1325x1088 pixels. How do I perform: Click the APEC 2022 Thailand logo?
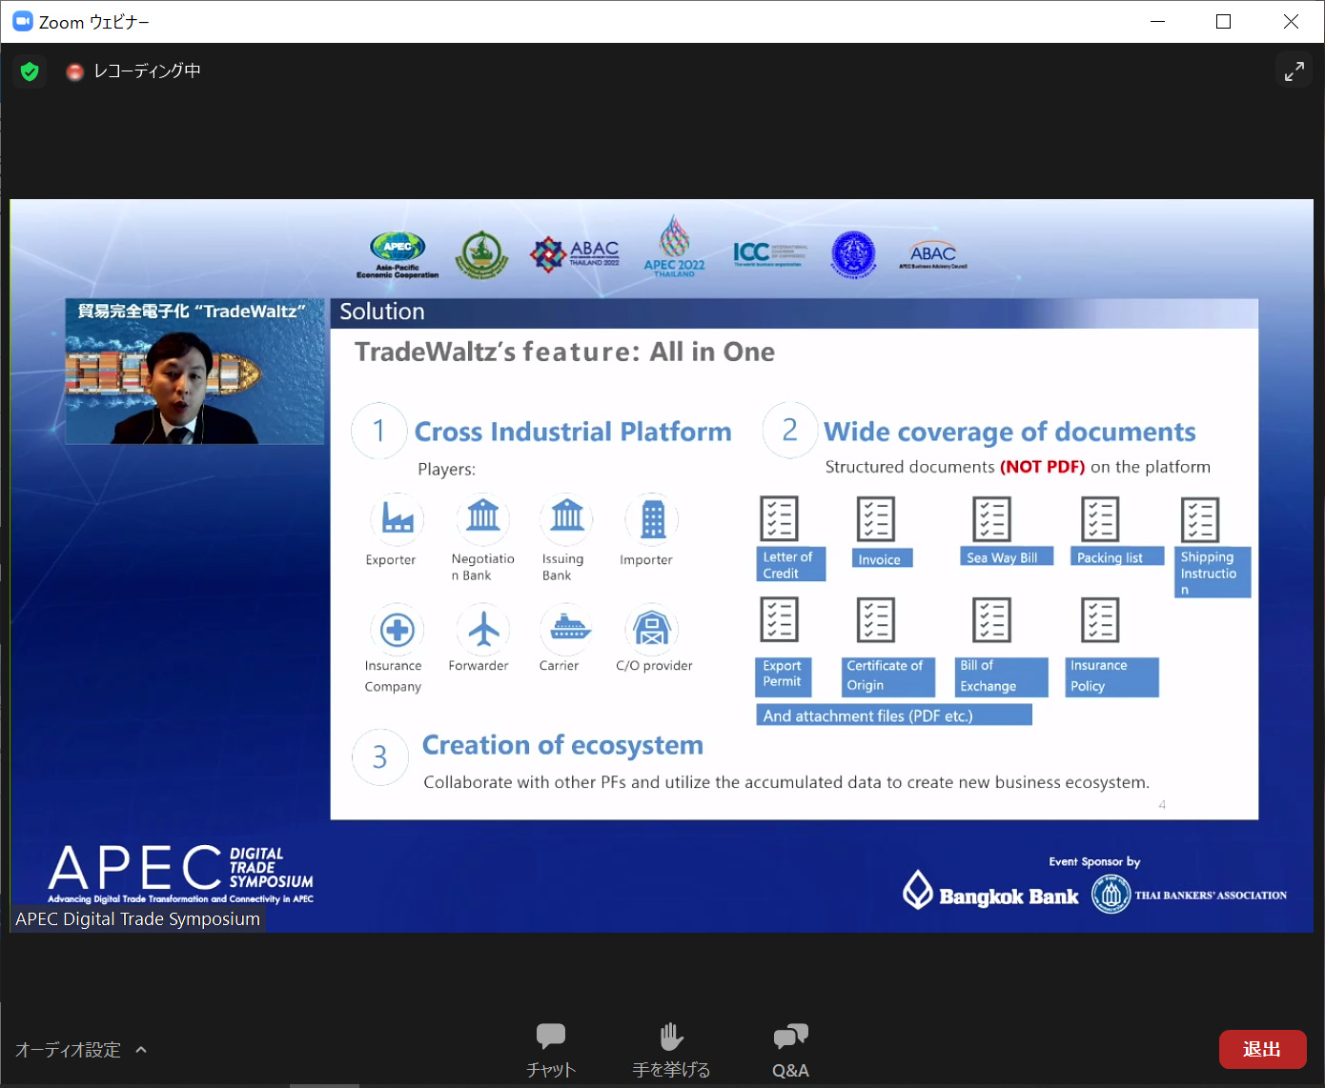(x=674, y=247)
